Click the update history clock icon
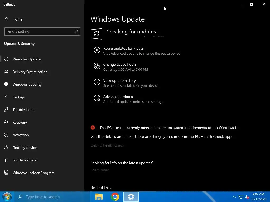 pos(97,82)
